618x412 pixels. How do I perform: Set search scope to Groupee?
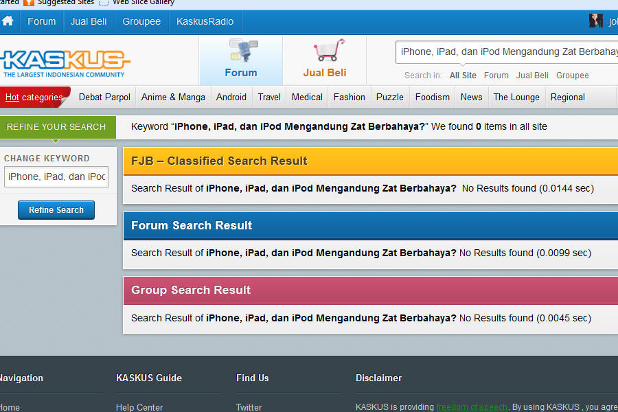(572, 76)
